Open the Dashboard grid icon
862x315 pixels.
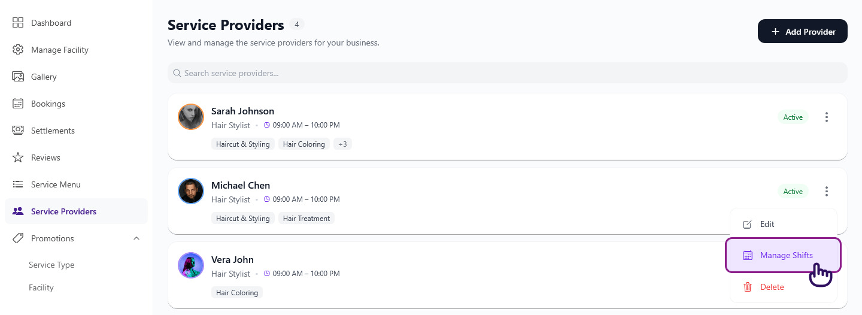point(18,23)
